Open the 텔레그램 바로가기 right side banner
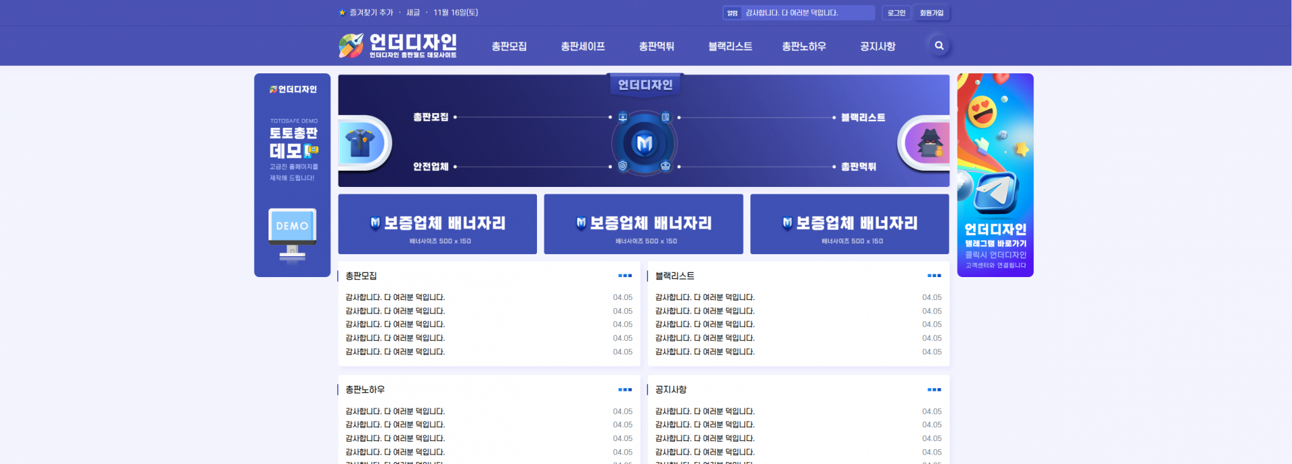Viewport: 1292px width, 464px height. (995, 175)
